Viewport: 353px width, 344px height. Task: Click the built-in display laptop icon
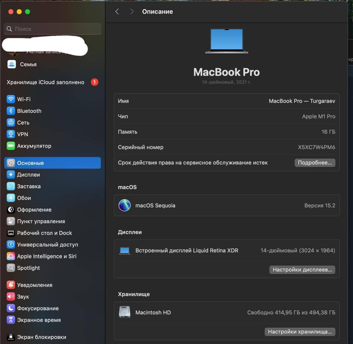point(125,251)
